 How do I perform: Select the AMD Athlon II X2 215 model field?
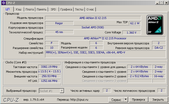(93, 18)
